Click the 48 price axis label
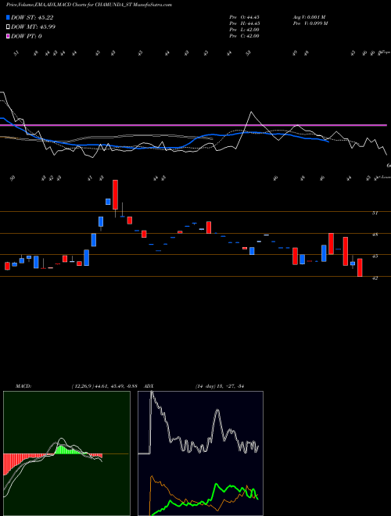The width and height of the screenshot is (391, 516). 375,235
